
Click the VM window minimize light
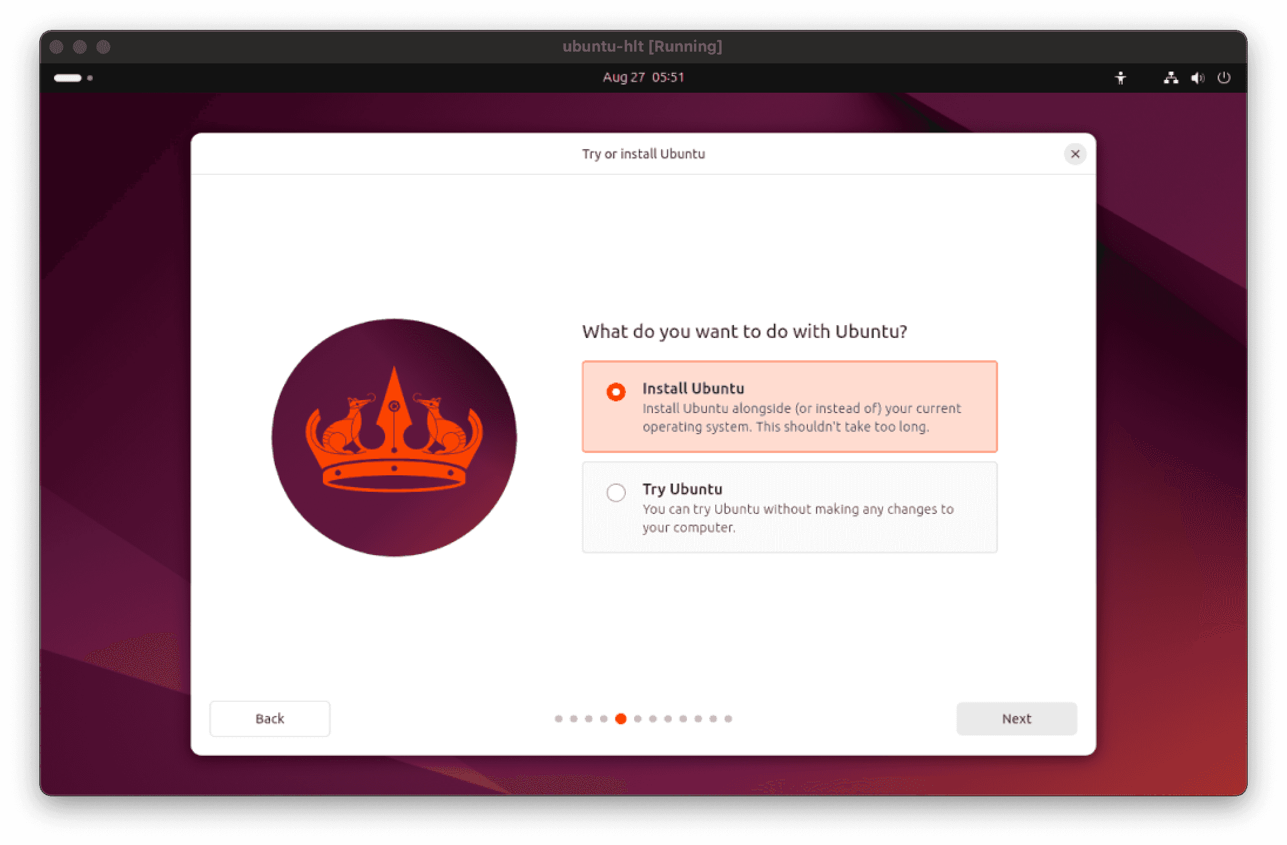80,46
